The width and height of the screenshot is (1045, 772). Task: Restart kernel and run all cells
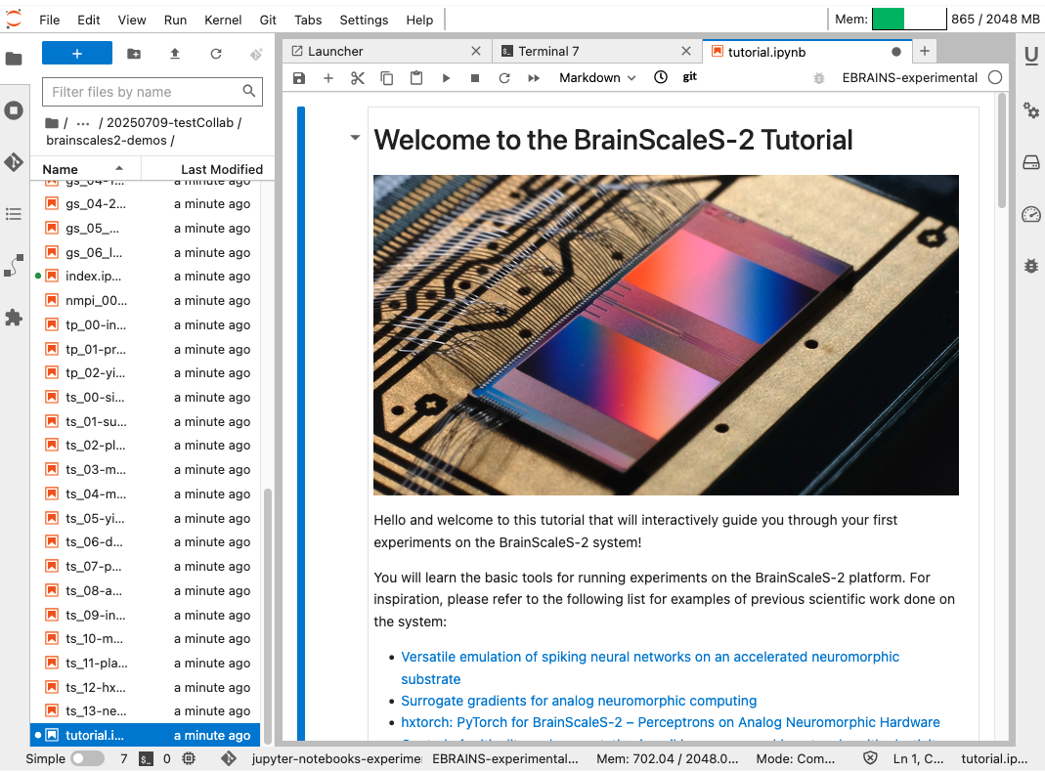point(534,78)
